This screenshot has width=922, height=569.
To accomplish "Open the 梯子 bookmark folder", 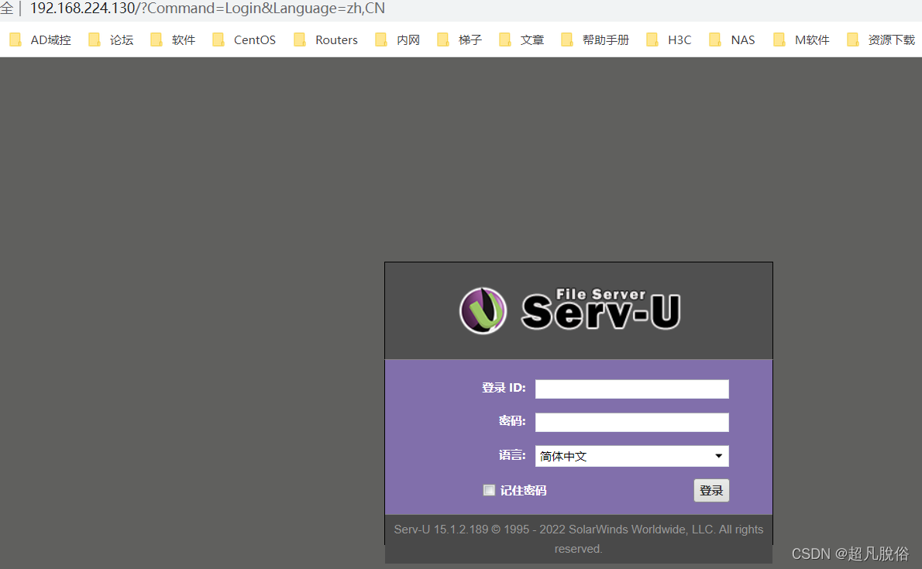I will click(x=459, y=40).
